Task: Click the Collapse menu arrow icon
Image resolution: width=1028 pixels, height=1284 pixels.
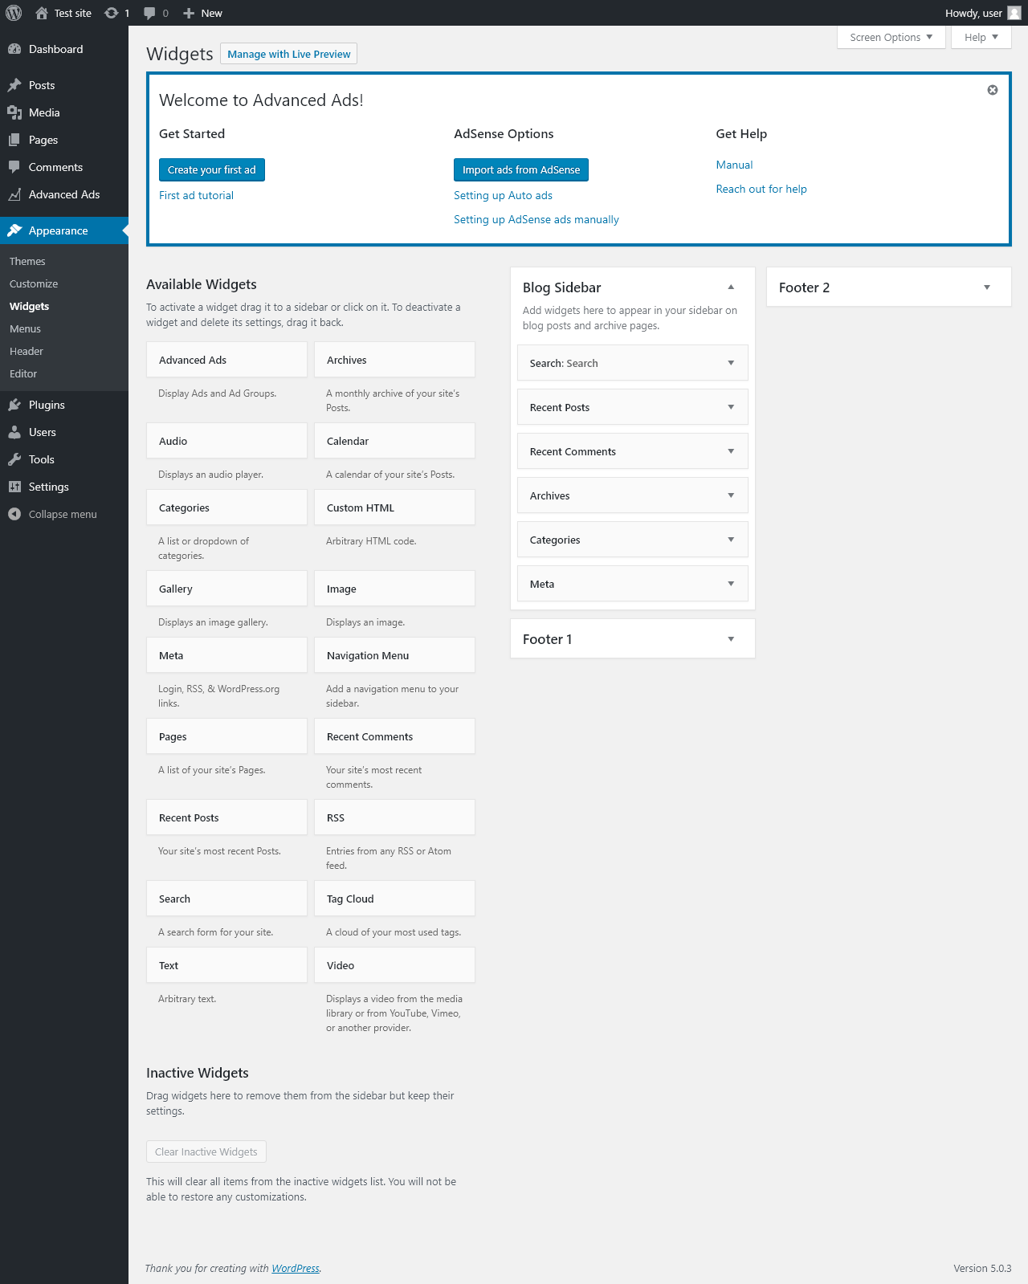Action: (x=14, y=514)
